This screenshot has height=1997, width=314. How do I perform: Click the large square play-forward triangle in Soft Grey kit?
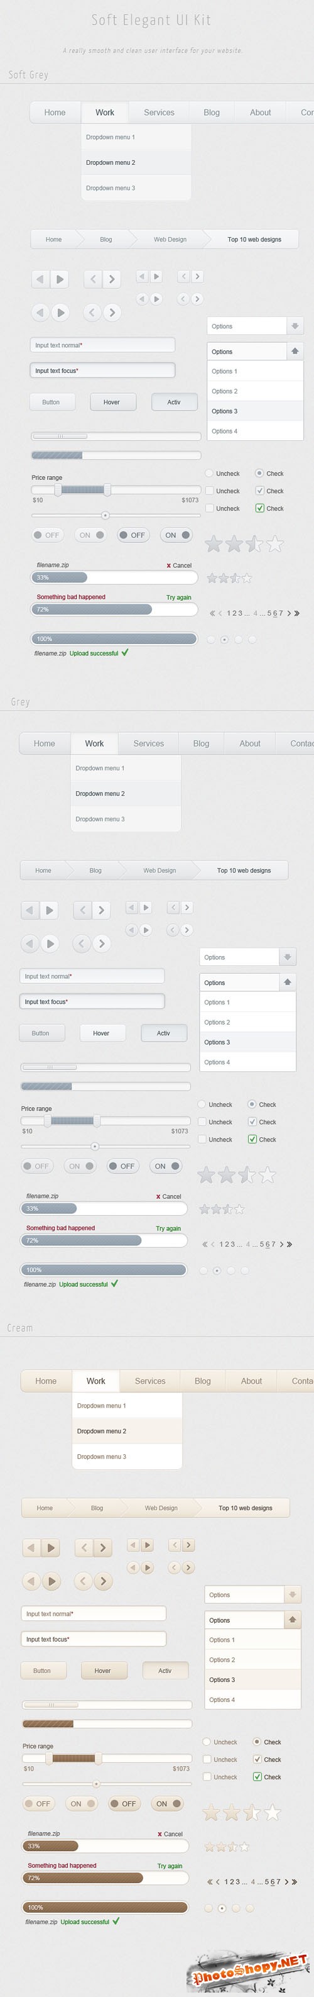pos(60,279)
